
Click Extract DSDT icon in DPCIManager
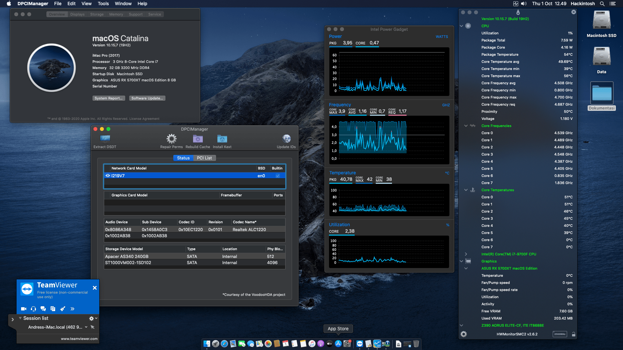[x=105, y=139]
